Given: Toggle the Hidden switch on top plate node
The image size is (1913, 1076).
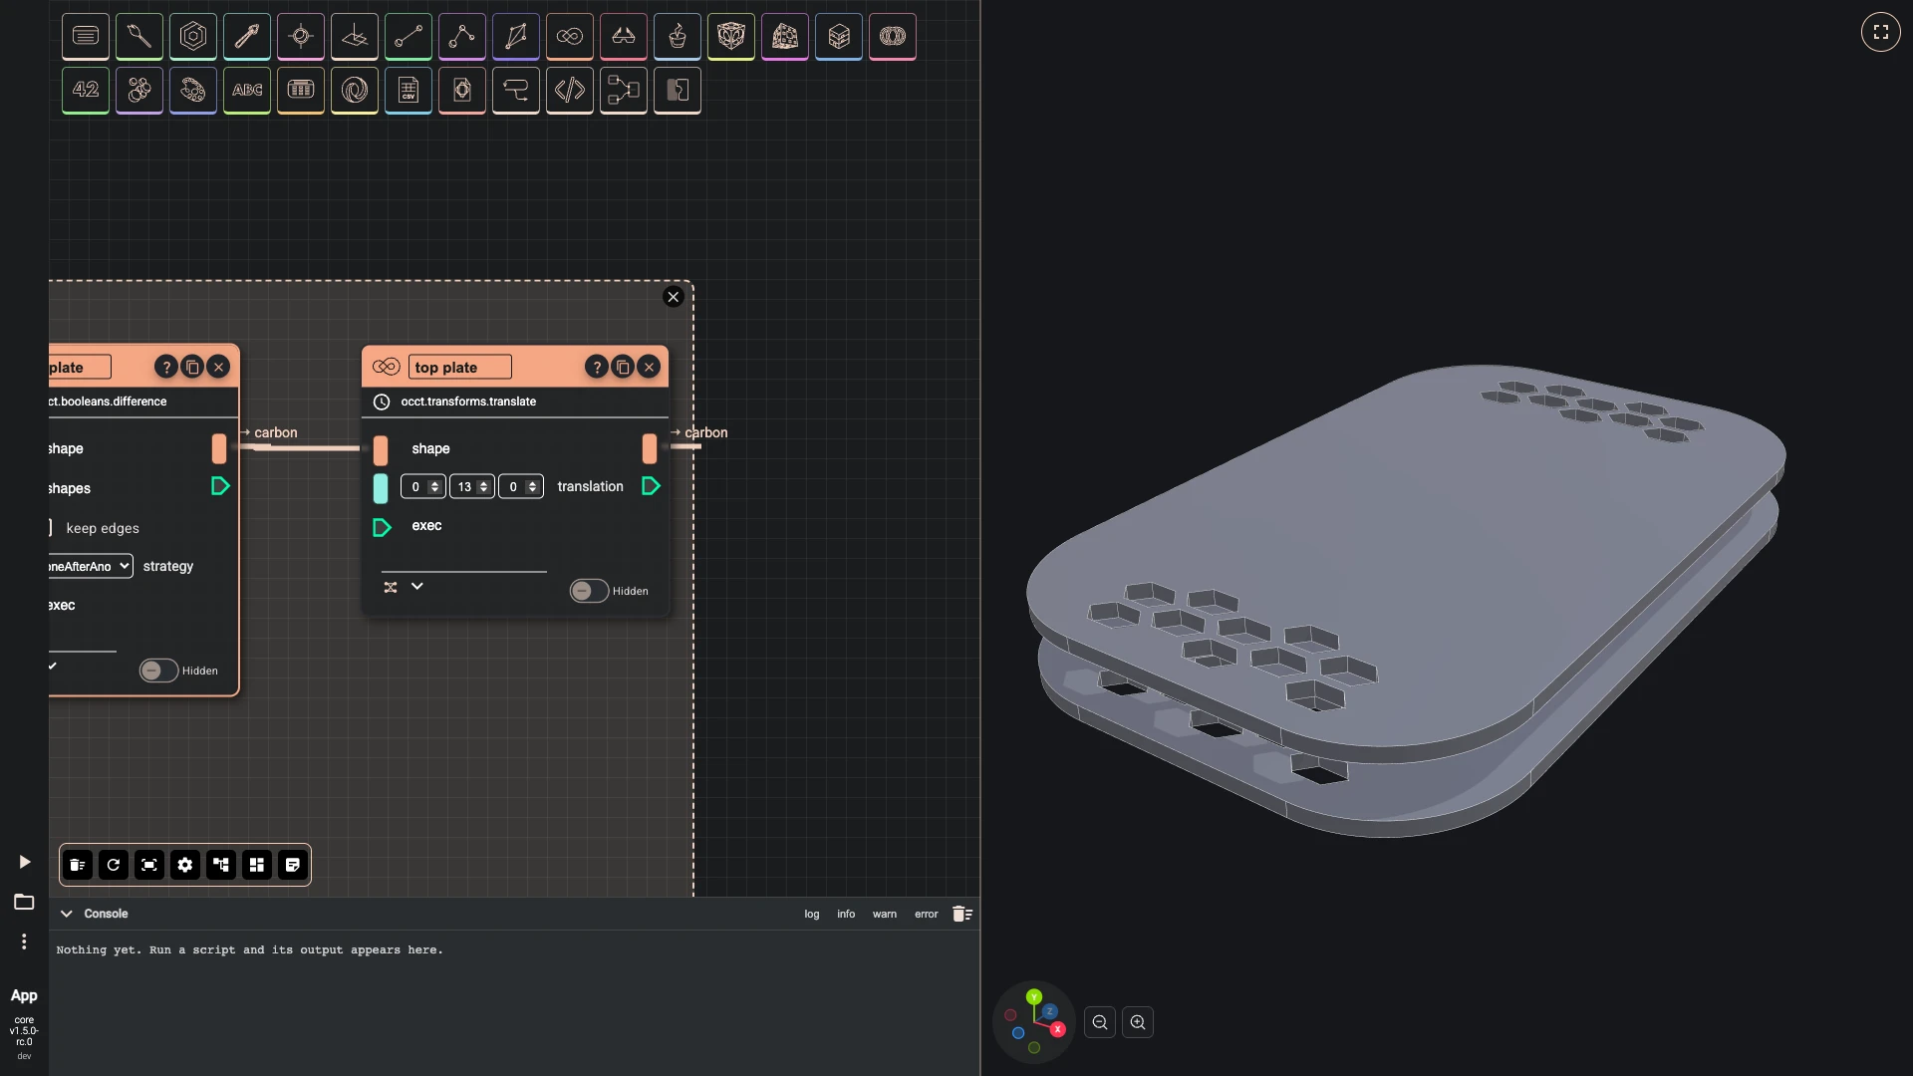Looking at the screenshot, I should point(589,591).
